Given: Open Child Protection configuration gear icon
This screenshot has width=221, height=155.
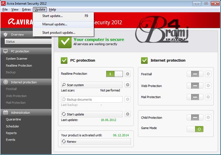Looking at the screenshot, I should (208, 117).
